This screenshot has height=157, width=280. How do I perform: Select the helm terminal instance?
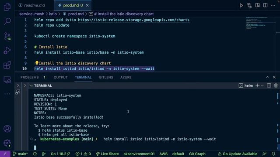point(246,85)
